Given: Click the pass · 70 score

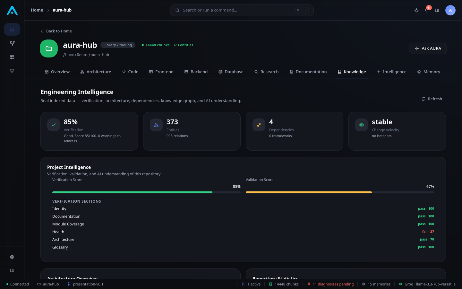Looking at the screenshot, I should click(427, 240).
